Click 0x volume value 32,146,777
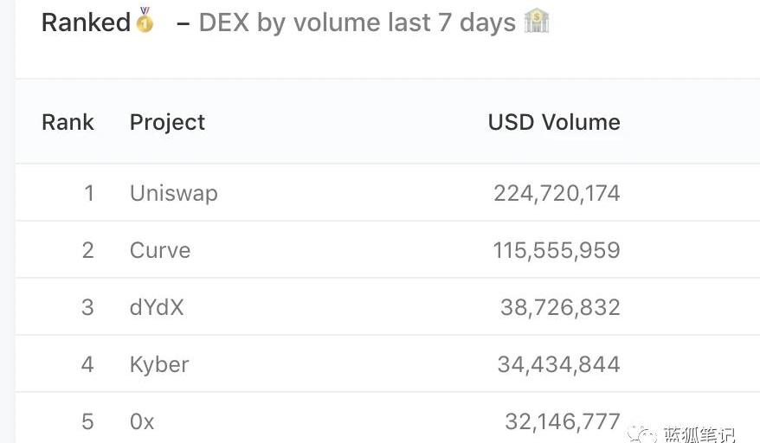The width and height of the screenshot is (760, 443). tap(563, 421)
